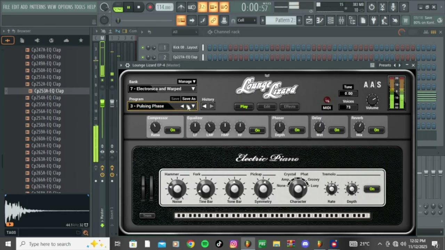Open the Manage dropdown in Lounge Lizard
The image size is (445, 250).
[x=187, y=82]
